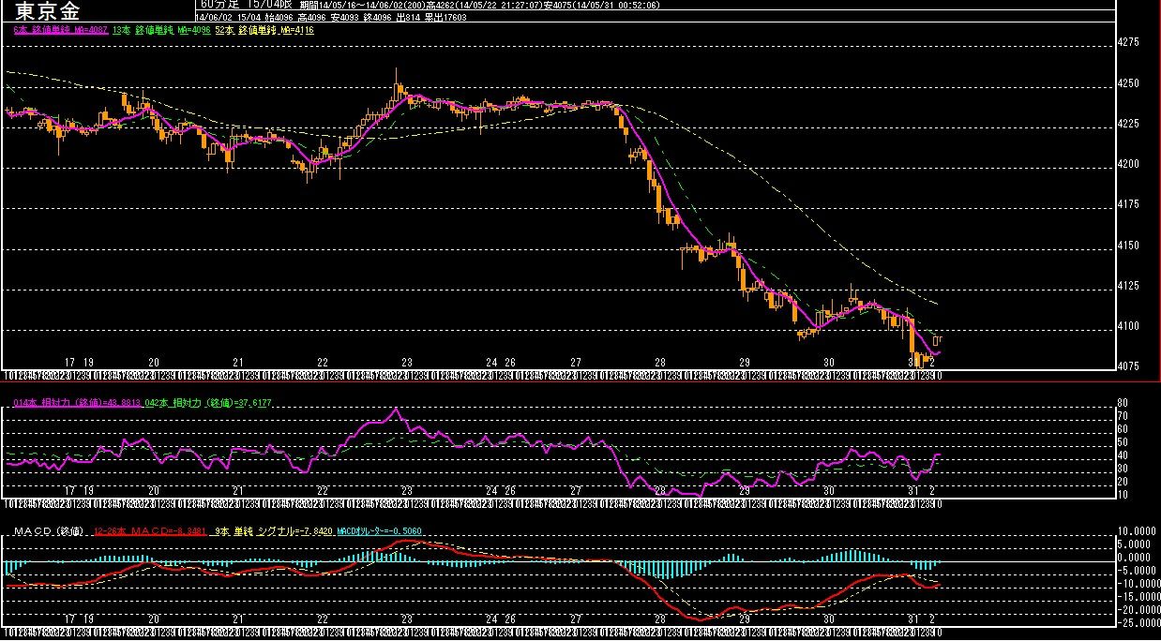
Task: Click date 30 on MACD panel axis
Action: (829, 619)
